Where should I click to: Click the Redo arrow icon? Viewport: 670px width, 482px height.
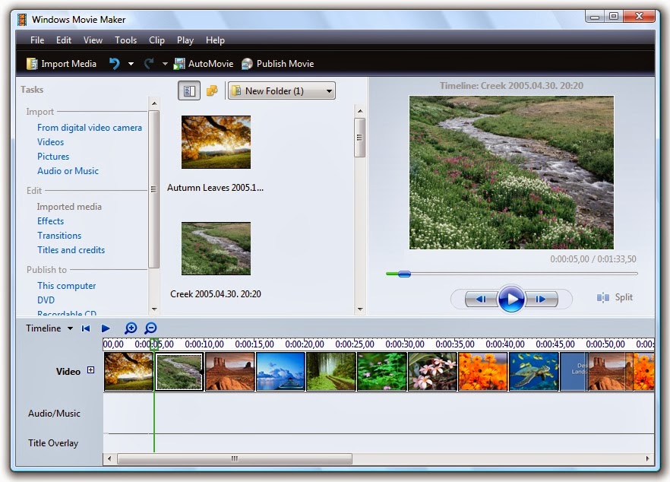149,64
